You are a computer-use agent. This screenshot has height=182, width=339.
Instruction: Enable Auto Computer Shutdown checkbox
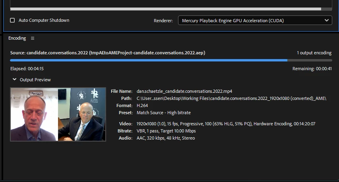tap(12, 20)
